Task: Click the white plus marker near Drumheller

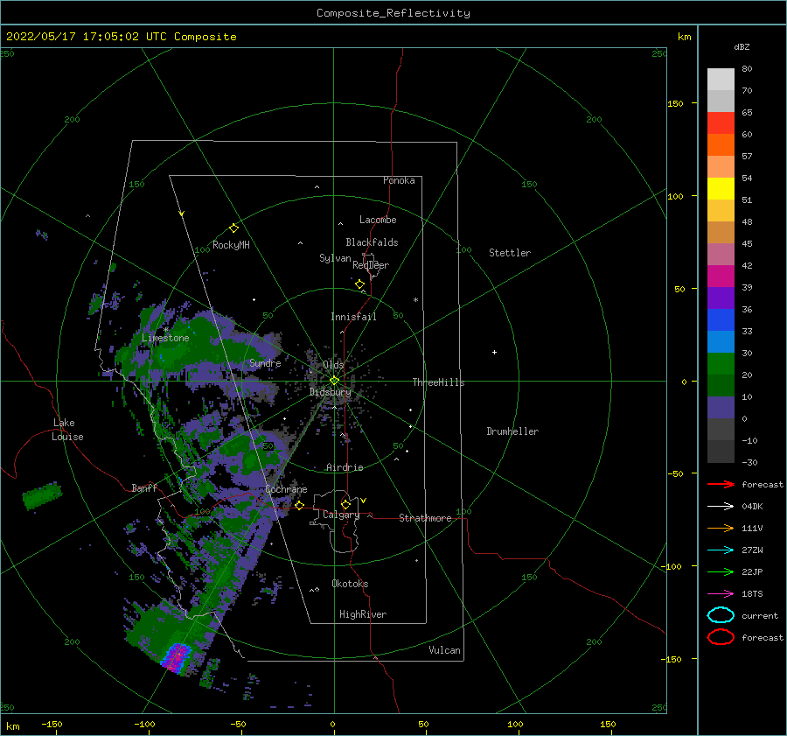Action: tap(494, 352)
